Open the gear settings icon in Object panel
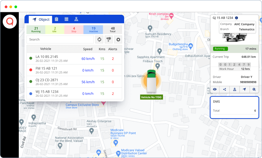This screenshot has height=158, width=262. (x=118, y=39)
